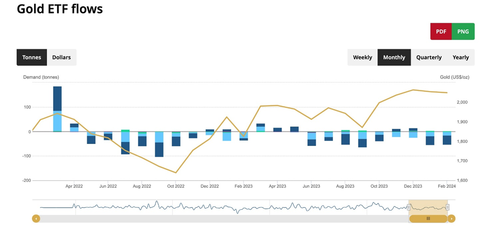The width and height of the screenshot is (482, 229).
Task: Grab the right handle of the range selector
Action: coord(448,207)
